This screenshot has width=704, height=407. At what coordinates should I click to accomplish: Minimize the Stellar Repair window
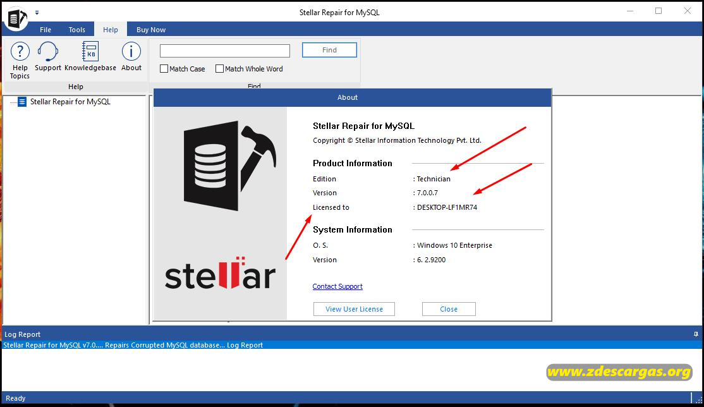tap(630, 11)
